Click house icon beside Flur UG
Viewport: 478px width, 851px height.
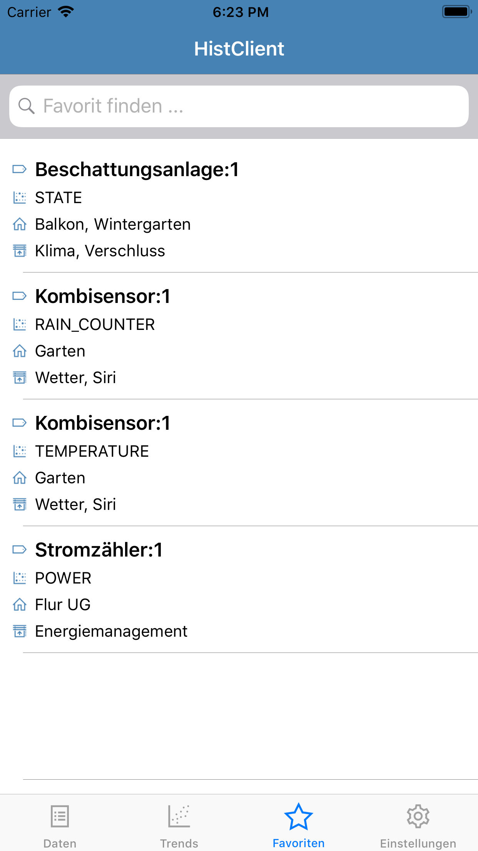20,604
